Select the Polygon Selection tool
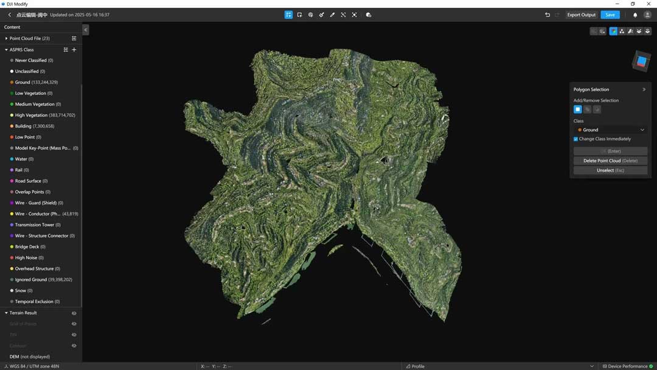Screen dimensions: 657x370 click(x=289, y=15)
